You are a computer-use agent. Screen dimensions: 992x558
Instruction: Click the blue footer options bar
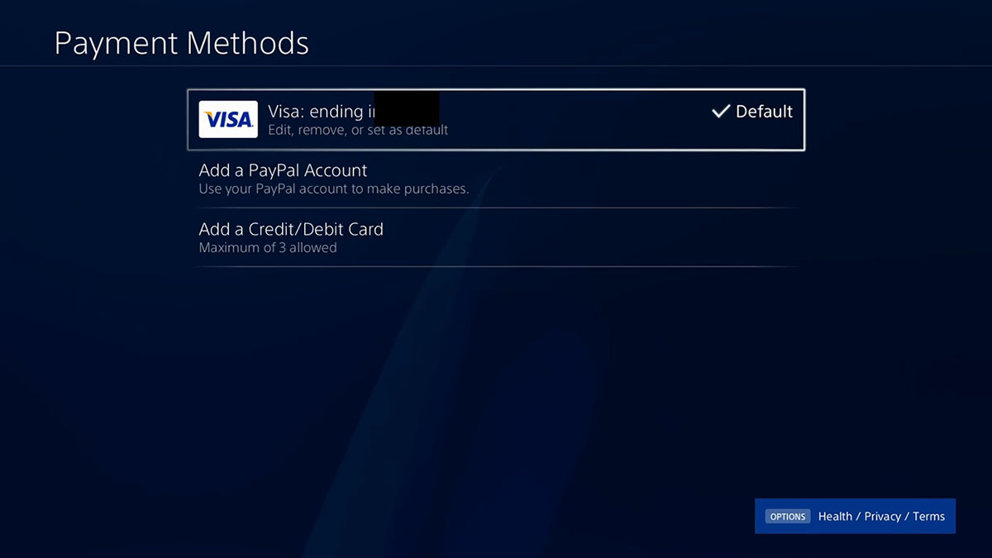pos(855,516)
